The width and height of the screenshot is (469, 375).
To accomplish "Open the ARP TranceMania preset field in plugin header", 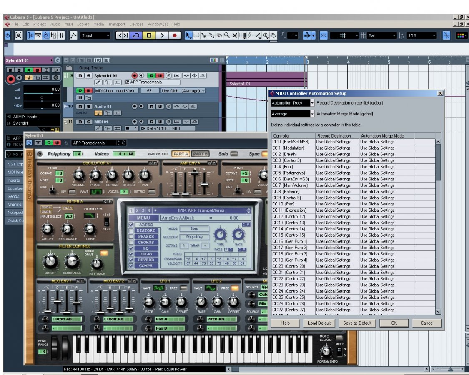I will tap(94, 143).
